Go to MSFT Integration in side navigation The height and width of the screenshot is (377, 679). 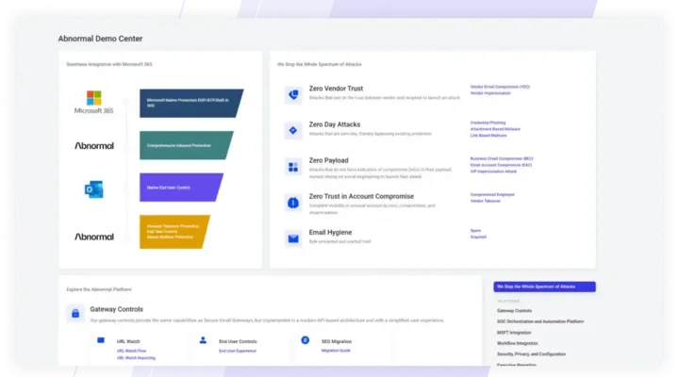click(514, 333)
